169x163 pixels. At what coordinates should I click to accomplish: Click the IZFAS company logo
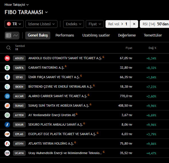tap(7, 77)
